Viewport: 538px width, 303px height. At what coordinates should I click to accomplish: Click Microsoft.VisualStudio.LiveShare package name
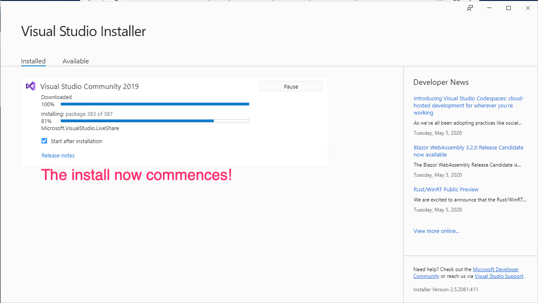(80, 128)
